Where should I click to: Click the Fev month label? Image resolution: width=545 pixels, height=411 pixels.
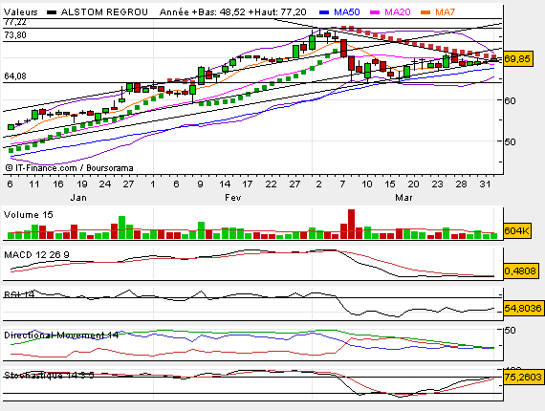point(233,198)
